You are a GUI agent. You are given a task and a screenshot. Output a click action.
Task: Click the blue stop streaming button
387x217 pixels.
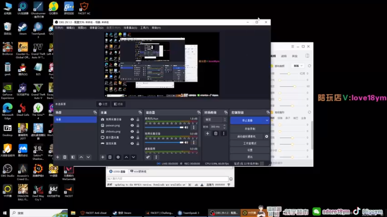[x=247, y=120]
